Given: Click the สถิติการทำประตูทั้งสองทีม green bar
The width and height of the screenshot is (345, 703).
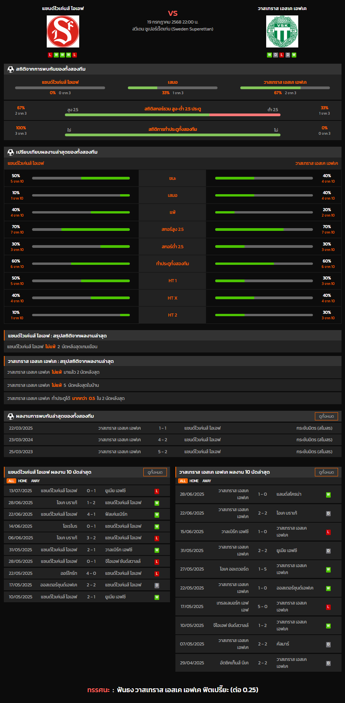Looking at the screenshot, I should pyautogui.click(x=173, y=135).
